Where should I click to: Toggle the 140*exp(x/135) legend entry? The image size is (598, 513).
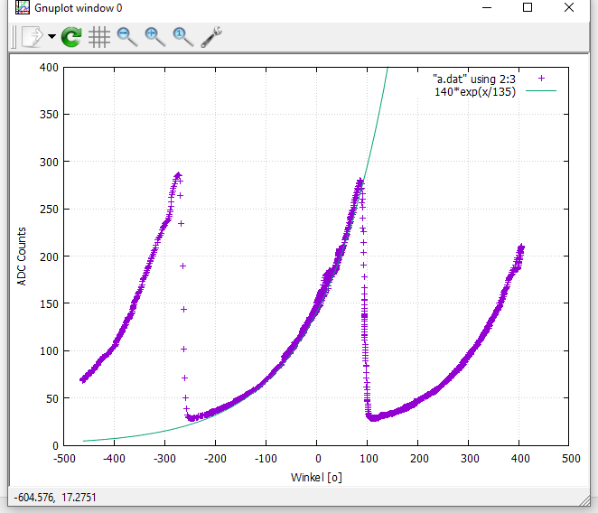coord(475,91)
